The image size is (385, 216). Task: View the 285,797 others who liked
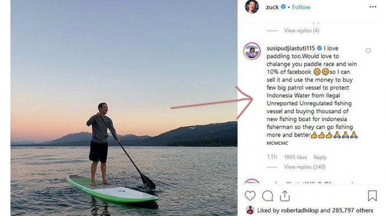pos(353,211)
